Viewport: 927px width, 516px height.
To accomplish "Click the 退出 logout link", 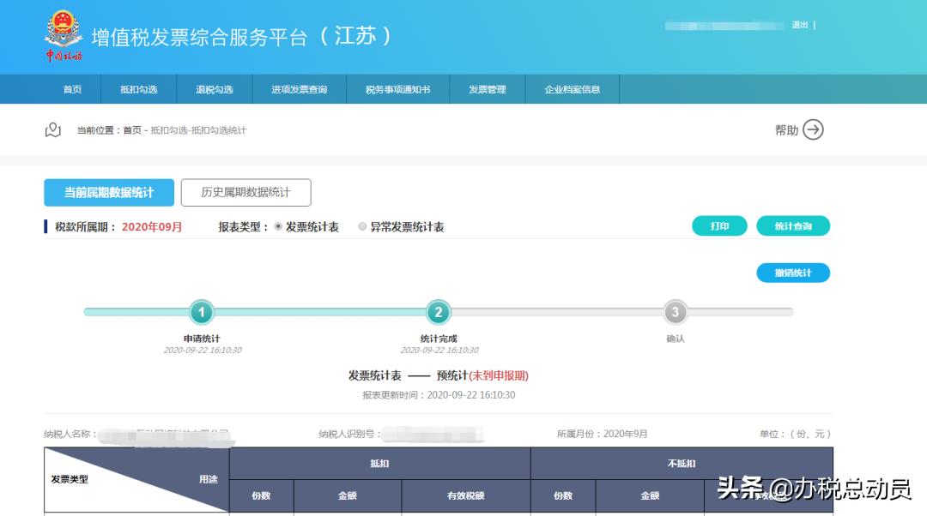I will pos(802,25).
